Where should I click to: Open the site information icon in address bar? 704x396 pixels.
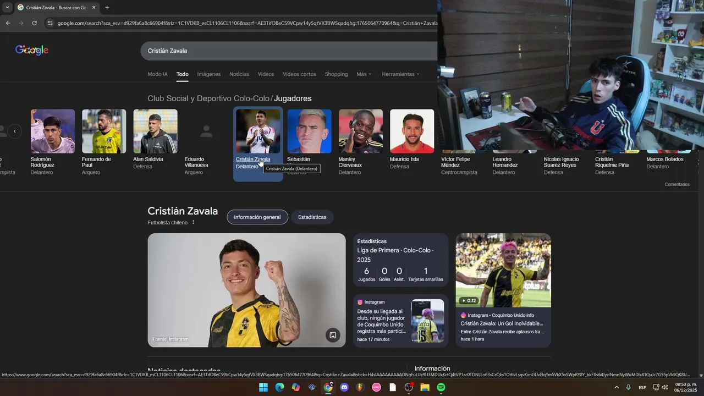click(50, 23)
